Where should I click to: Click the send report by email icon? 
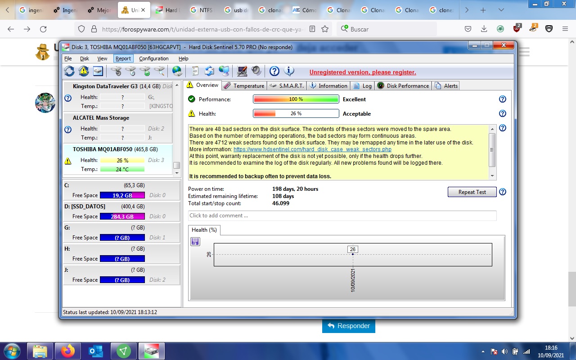tap(209, 71)
